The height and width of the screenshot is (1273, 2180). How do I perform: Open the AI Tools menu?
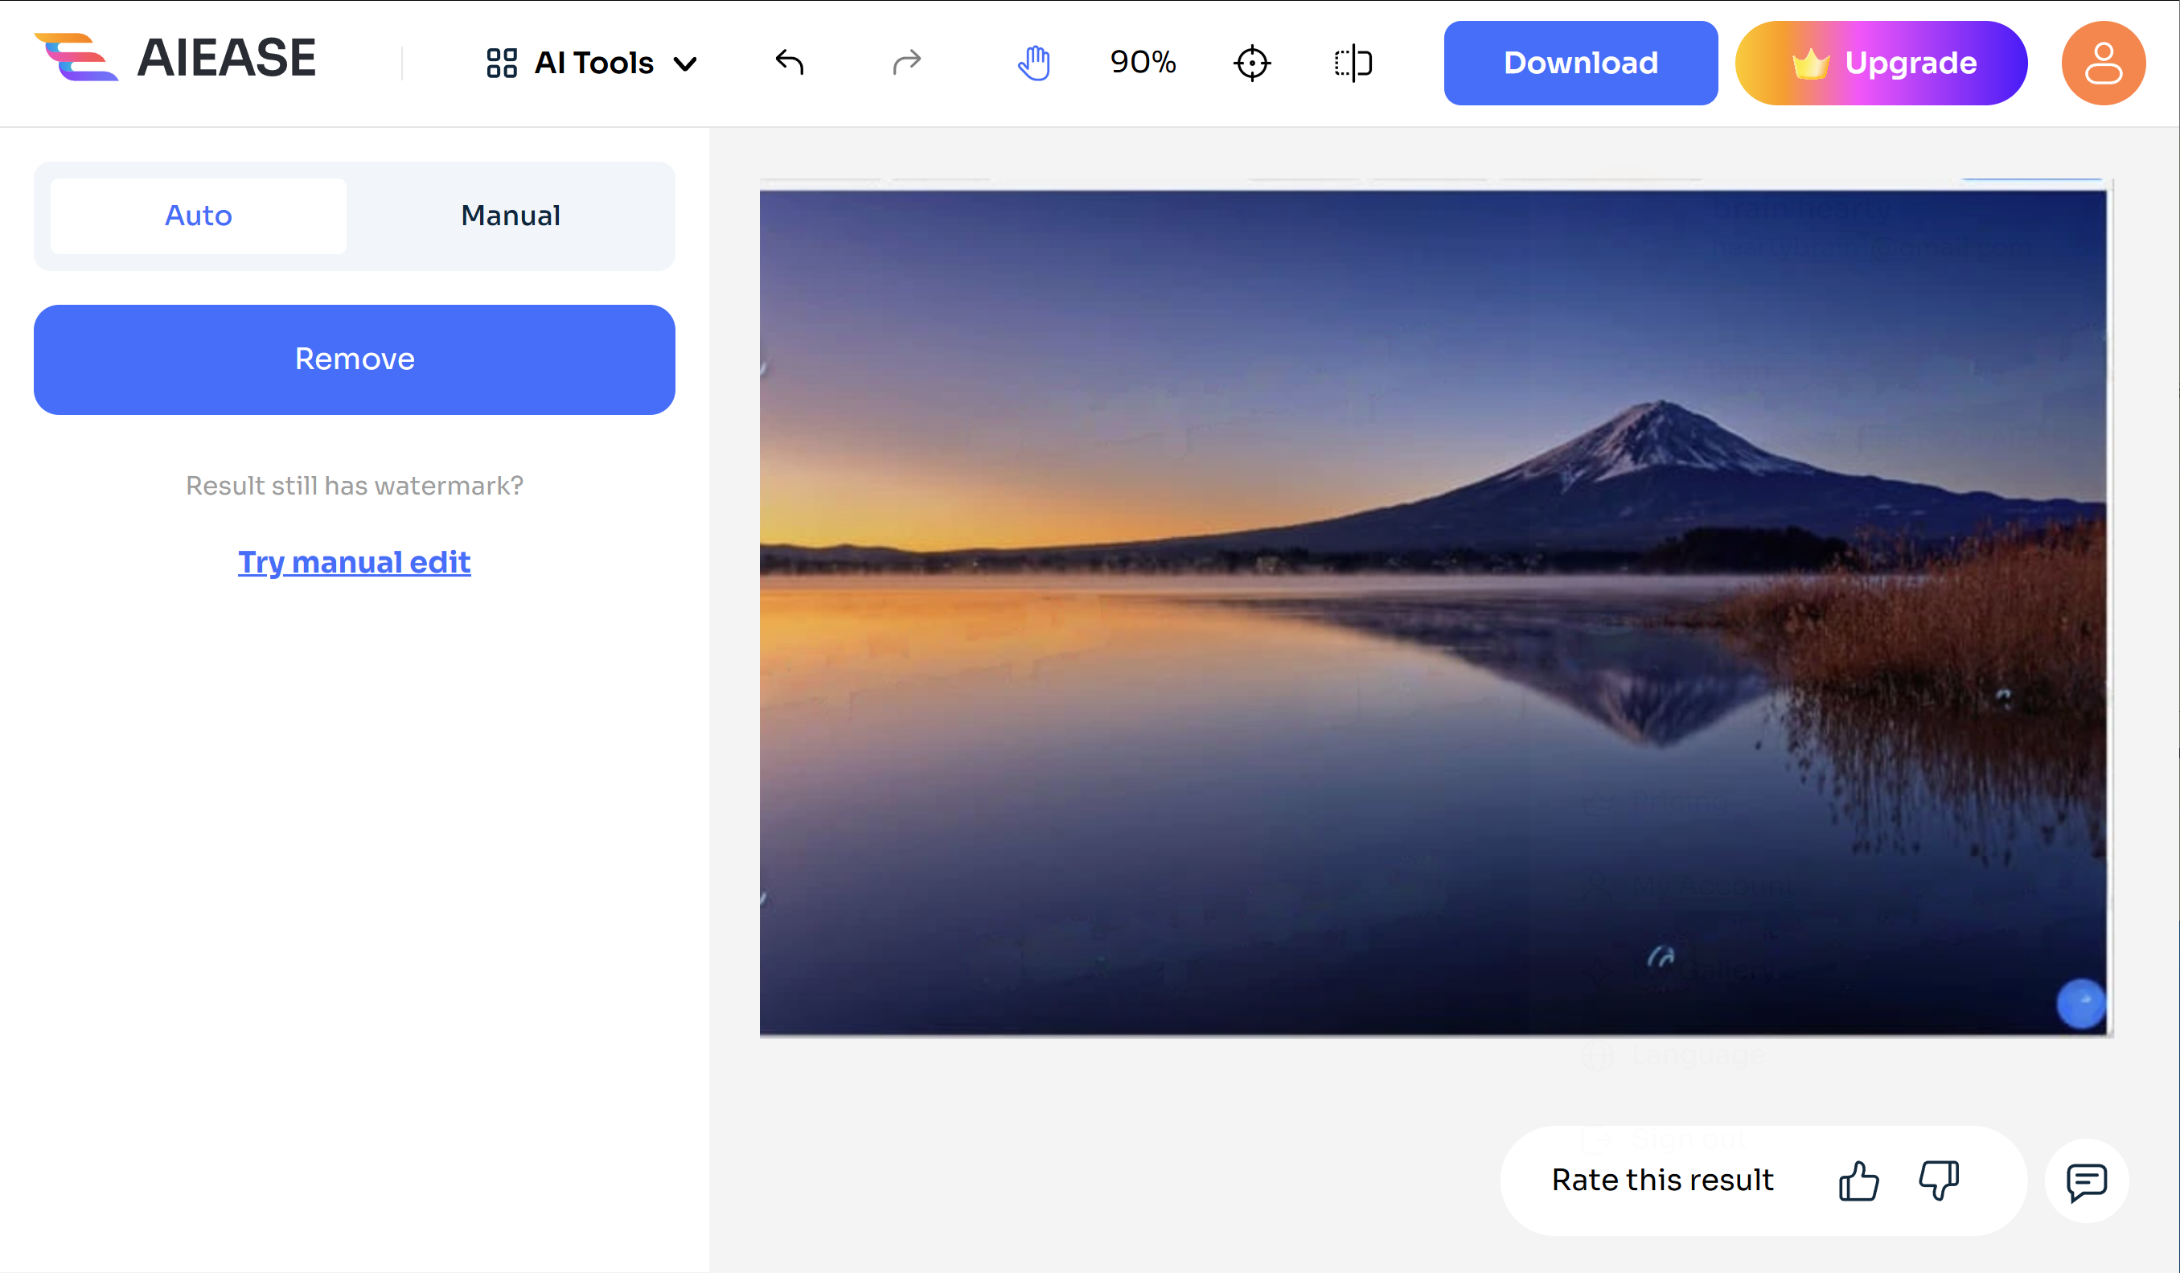(593, 64)
